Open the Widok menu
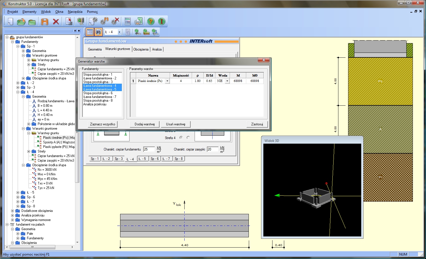426x259 pixels. [46, 12]
